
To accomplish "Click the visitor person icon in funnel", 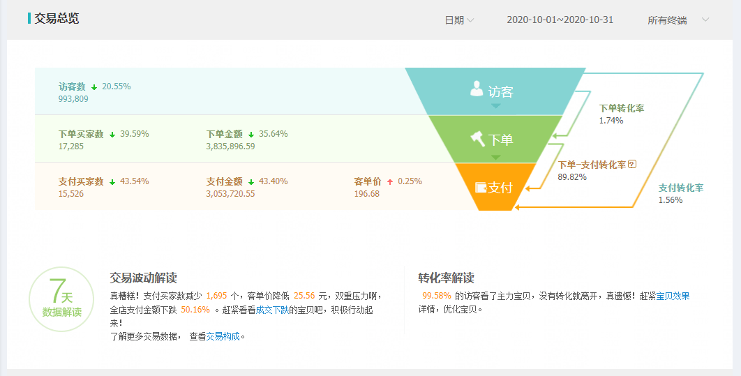I will [477, 89].
